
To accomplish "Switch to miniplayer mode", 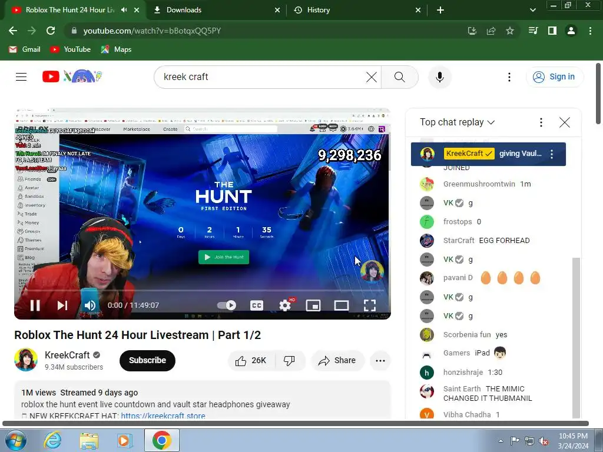I will [313, 305].
